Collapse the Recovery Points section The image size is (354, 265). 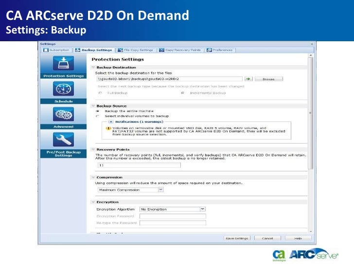(93, 149)
